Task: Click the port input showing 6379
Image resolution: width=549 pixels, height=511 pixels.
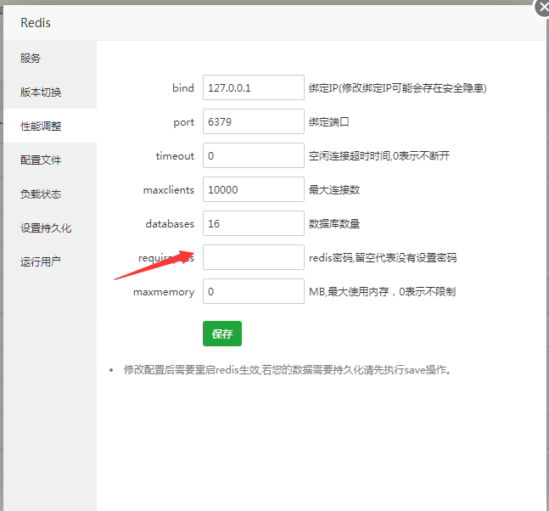Action: click(x=254, y=121)
